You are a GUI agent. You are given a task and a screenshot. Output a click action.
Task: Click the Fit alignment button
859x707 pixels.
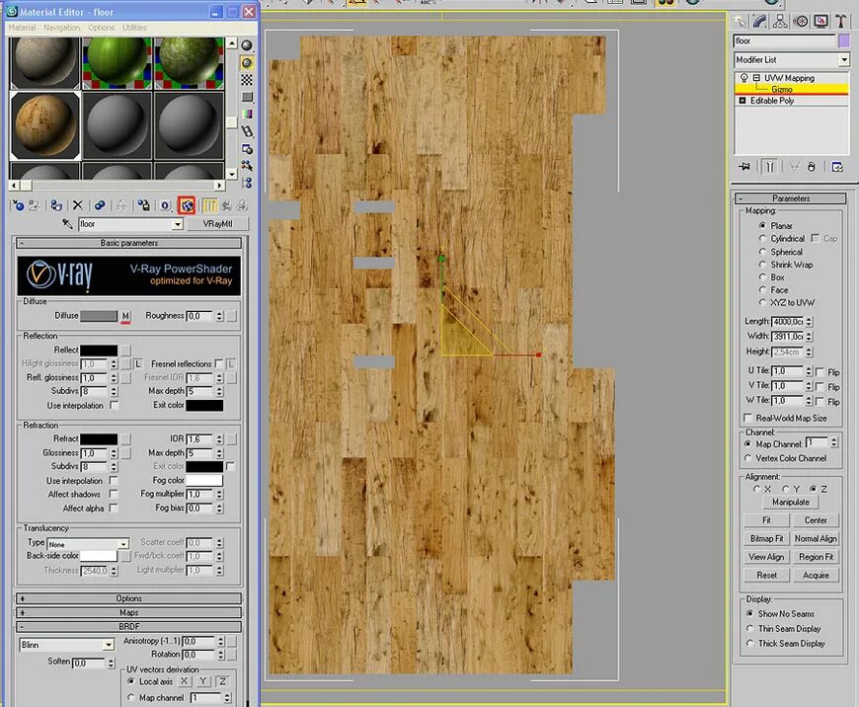[x=766, y=520]
